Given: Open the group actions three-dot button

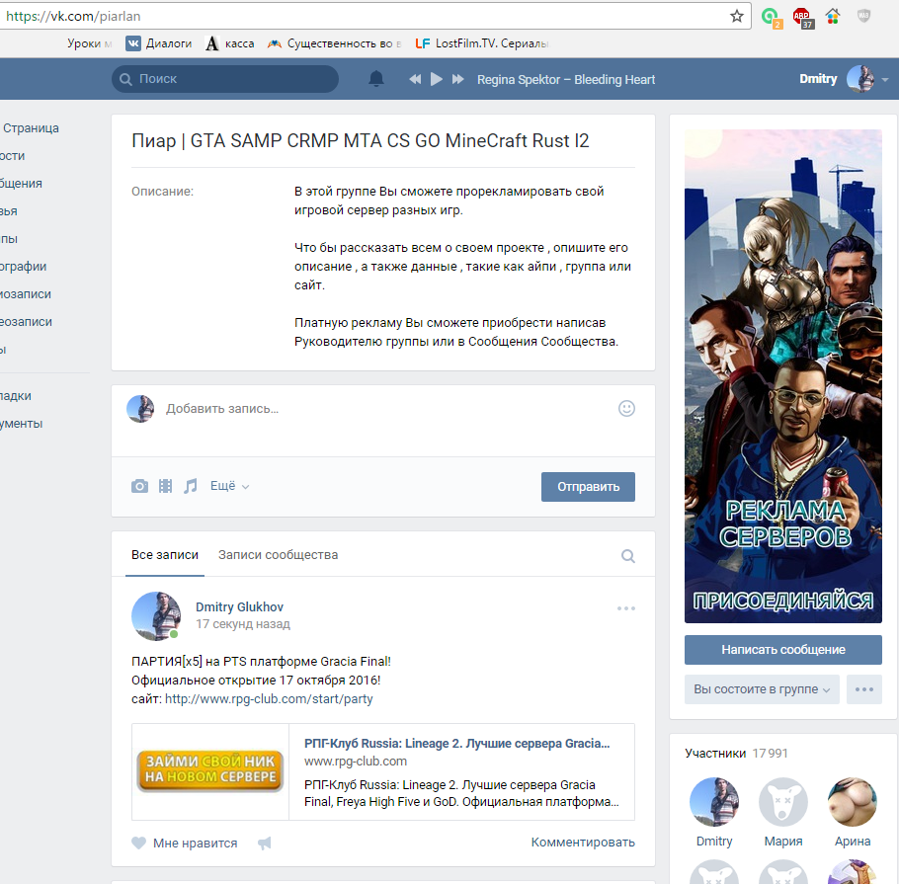Looking at the screenshot, I should click(x=864, y=689).
